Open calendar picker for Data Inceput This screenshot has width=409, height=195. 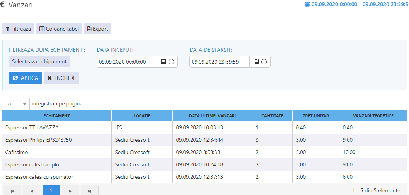coord(163,62)
